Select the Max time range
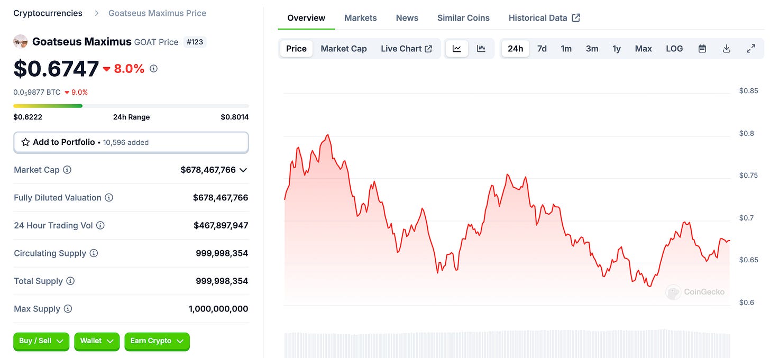The image size is (770, 358). (643, 49)
